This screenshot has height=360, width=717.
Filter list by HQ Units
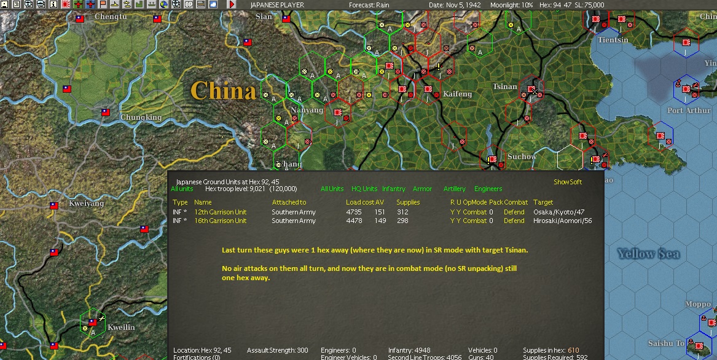(x=364, y=189)
